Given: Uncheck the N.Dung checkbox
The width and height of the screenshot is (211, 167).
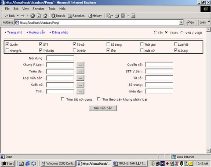Looking at the screenshot, I should pos(175,50).
